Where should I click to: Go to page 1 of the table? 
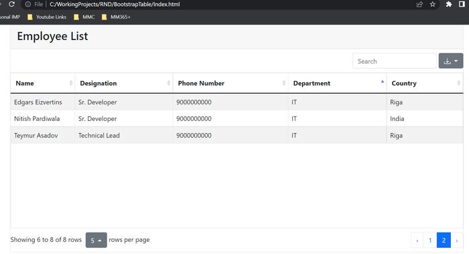pos(430,240)
